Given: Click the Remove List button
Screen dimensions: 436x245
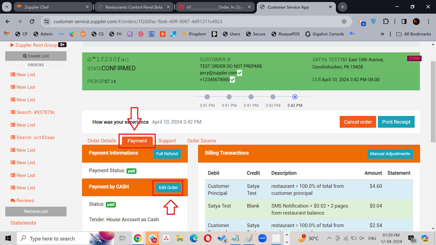Looking at the screenshot, I should click(36, 212).
